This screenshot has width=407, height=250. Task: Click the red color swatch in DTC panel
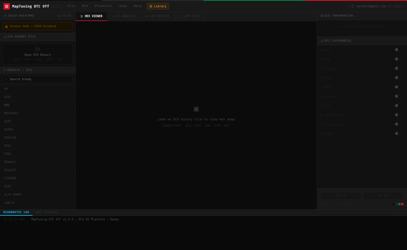tap(402, 204)
